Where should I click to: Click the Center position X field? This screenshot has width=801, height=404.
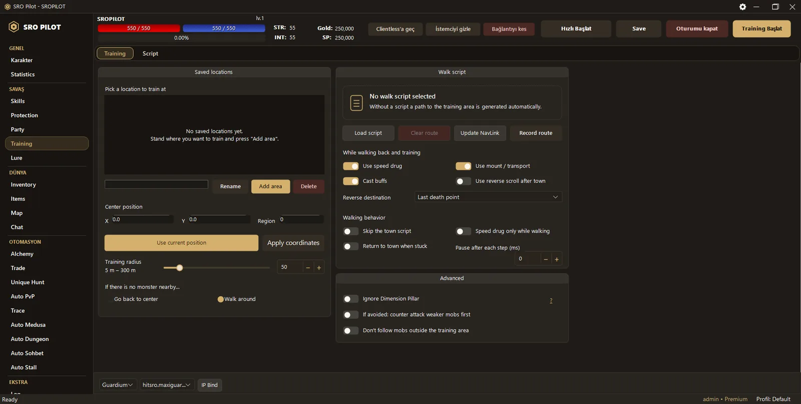point(142,220)
